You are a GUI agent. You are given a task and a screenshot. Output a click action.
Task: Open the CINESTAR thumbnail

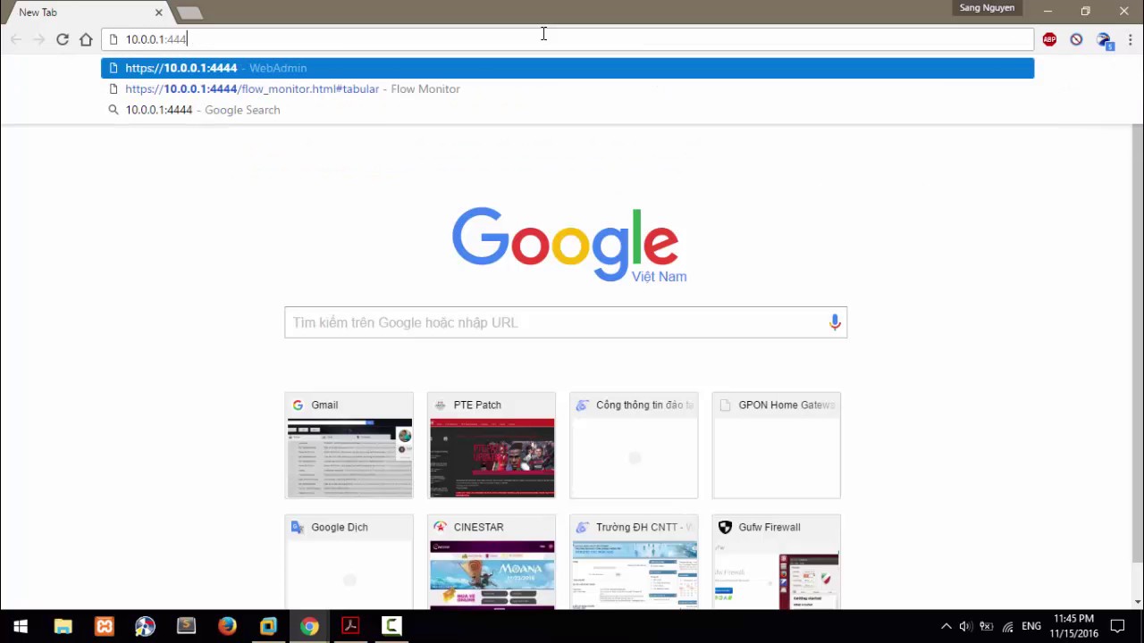492,563
